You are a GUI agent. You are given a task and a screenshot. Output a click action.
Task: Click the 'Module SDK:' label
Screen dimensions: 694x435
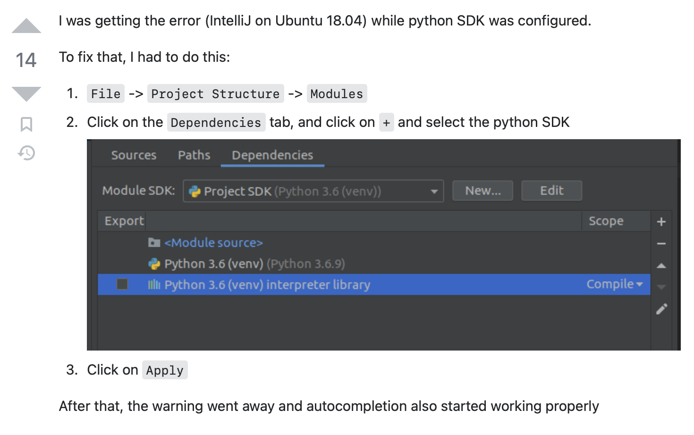138,191
